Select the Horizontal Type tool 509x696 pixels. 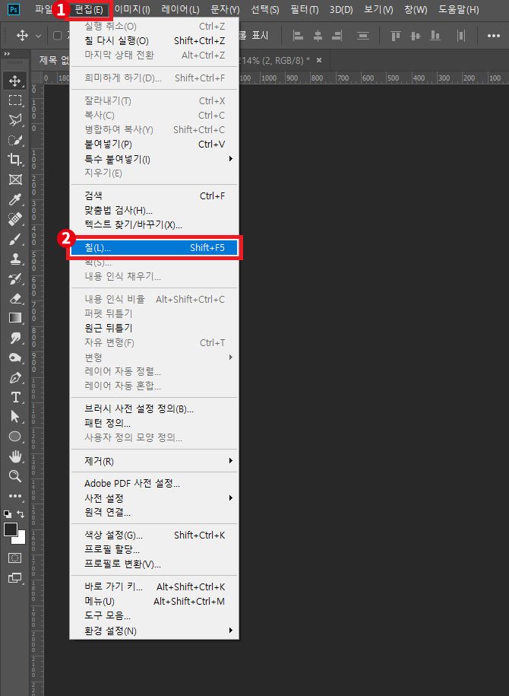coord(14,397)
